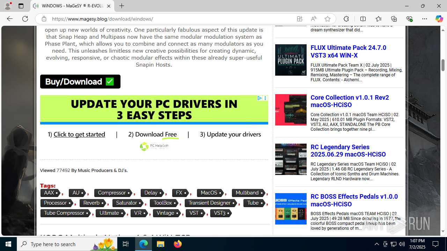This screenshot has width=447, height=251.
Task: Click the FLUX Ultimate Plugin Pack thumbnail
Action: pos(291,60)
